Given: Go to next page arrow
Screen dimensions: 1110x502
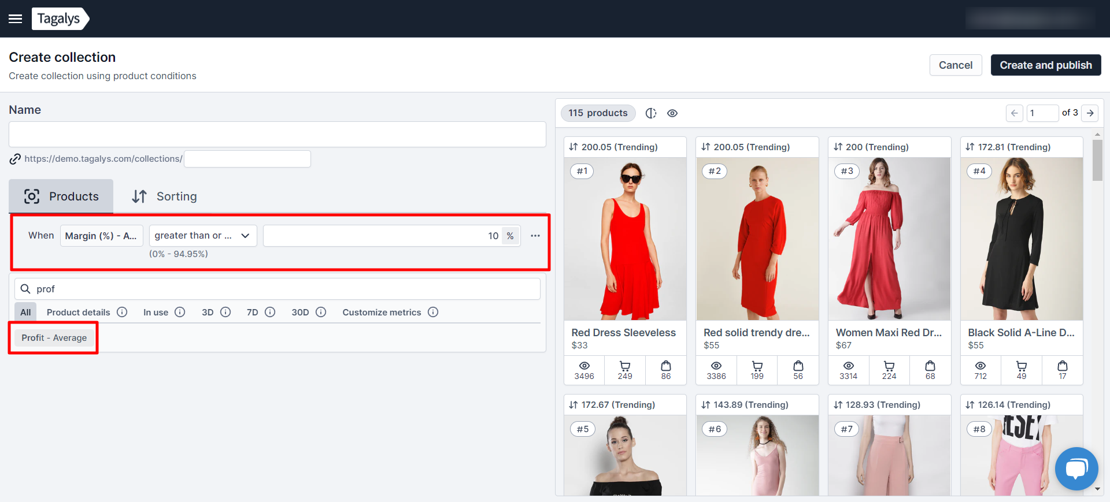Looking at the screenshot, I should pyautogui.click(x=1090, y=113).
